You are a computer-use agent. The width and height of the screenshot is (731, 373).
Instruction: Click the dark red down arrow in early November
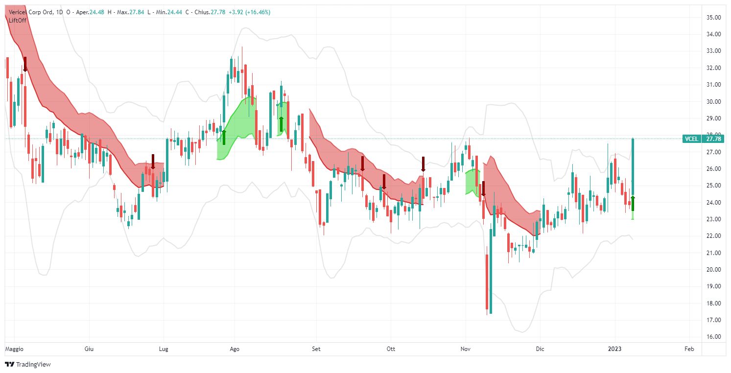(x=483, y=189)
